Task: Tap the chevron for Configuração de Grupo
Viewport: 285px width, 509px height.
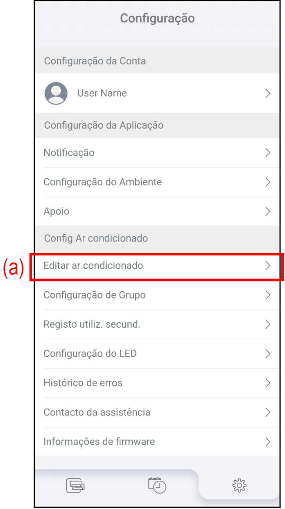Action: [x=268, y=295]
